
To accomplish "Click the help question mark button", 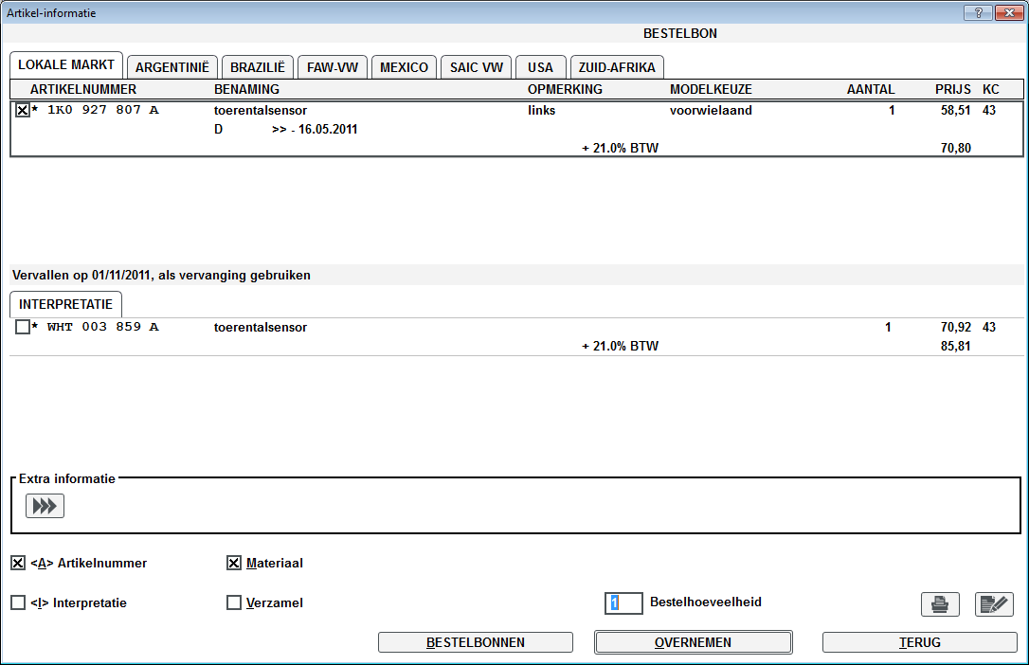I will pos(977,12).
